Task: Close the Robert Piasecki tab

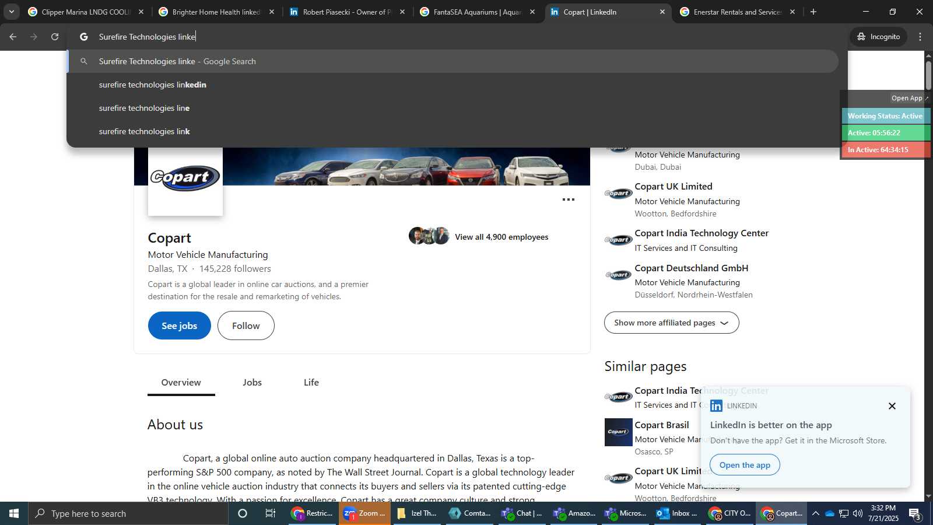Action: (402, 12)
